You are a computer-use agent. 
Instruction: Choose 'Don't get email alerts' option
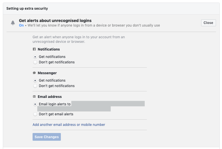tap(35, 114)
